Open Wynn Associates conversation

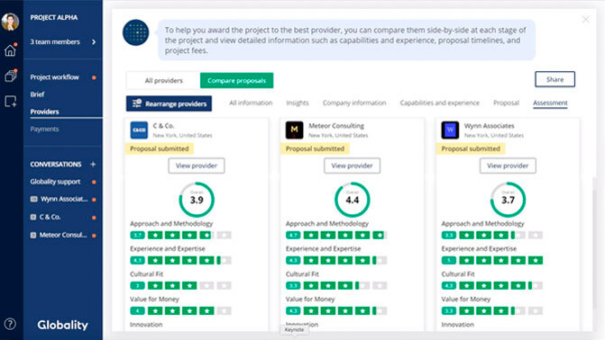pyautogui.click(x=64, y=199)
